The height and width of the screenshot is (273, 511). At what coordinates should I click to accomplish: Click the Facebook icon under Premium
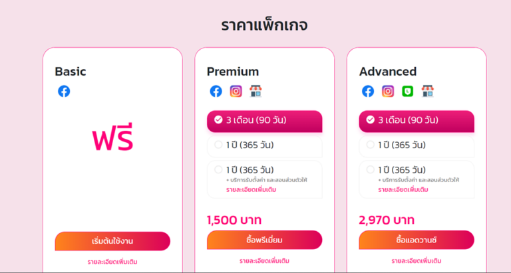216,92
